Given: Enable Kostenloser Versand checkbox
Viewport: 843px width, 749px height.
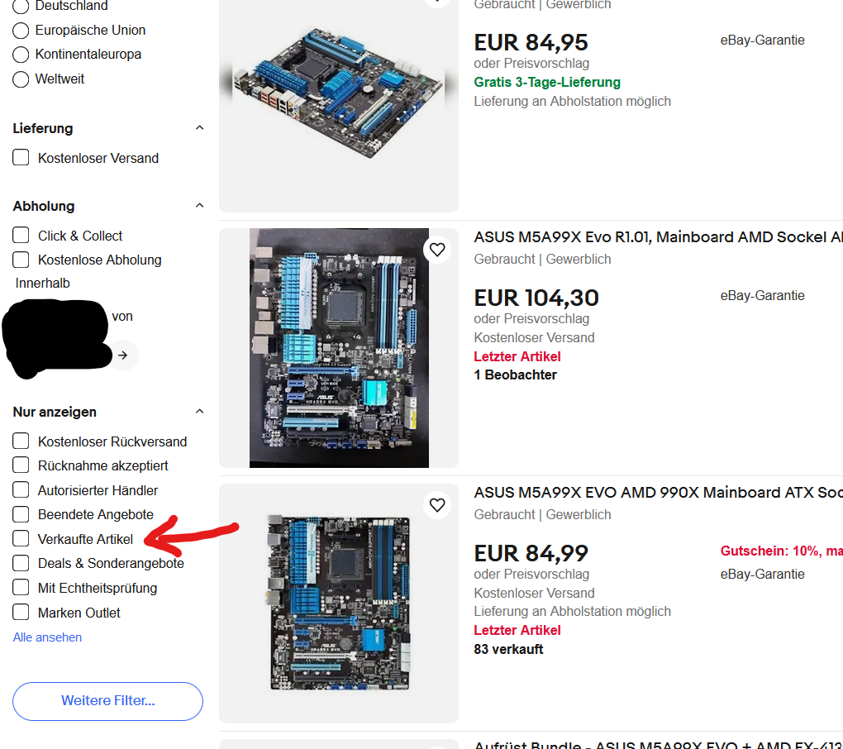Looking at the screenshot, I should 21,158.
